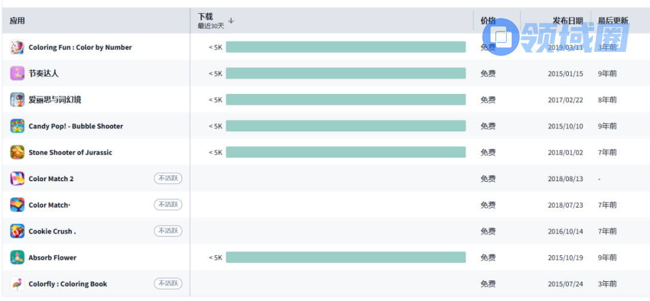The image size is (650, 301).
Task: Click the download bar for 节奏达人
Action: point(345,73)
